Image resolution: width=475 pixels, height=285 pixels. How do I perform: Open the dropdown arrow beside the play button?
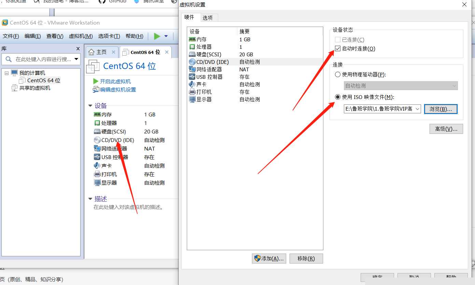click(x=166, y=36)
